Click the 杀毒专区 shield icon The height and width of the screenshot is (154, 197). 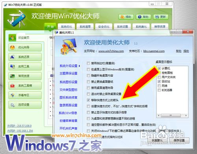click(x=13, y=95)
